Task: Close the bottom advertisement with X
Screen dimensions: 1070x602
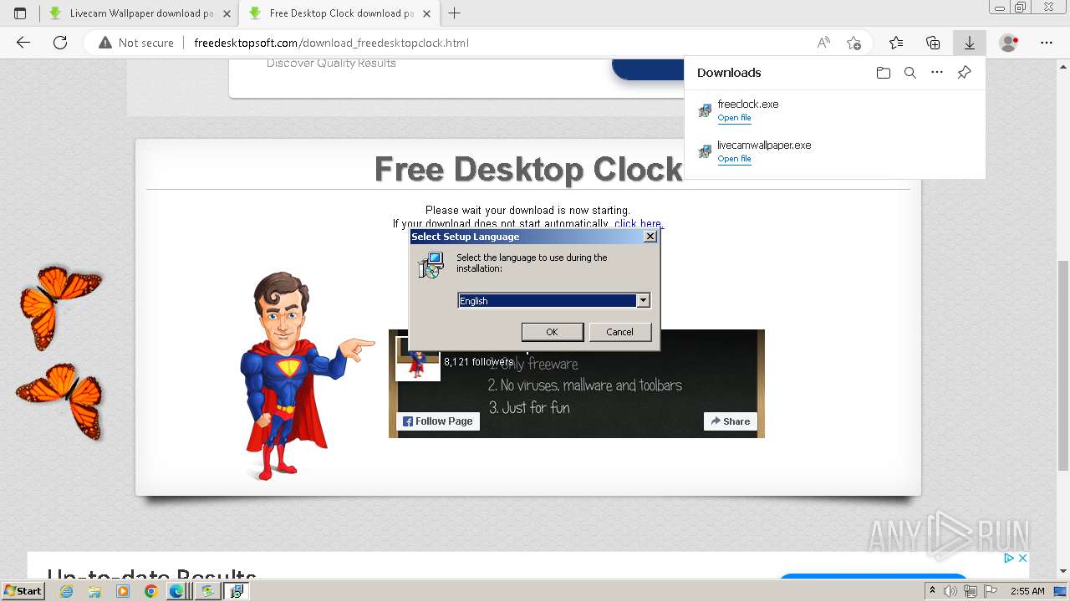Action: (1022, 558)
